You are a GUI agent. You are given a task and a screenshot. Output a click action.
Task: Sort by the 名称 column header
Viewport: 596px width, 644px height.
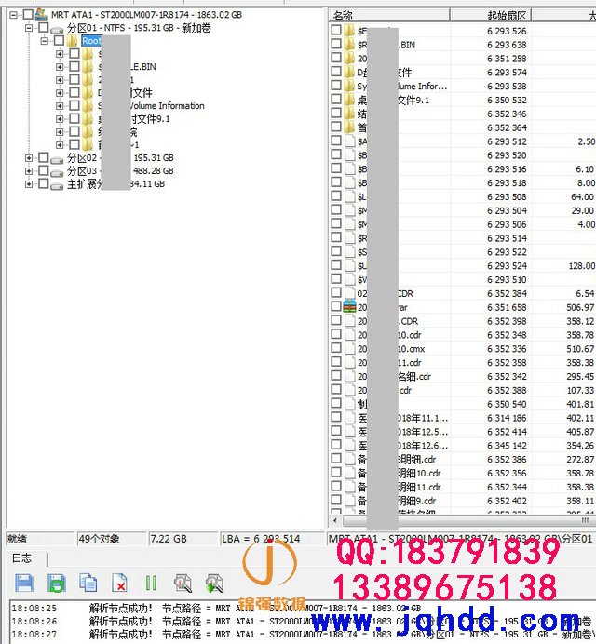point(389,16)
